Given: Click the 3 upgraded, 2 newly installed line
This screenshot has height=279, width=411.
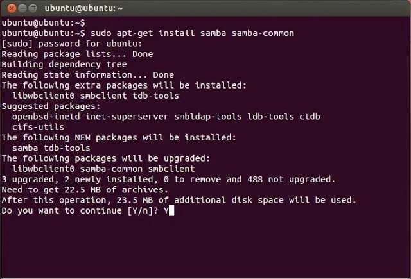Looking at the screenshot, I should pos(168,179).
